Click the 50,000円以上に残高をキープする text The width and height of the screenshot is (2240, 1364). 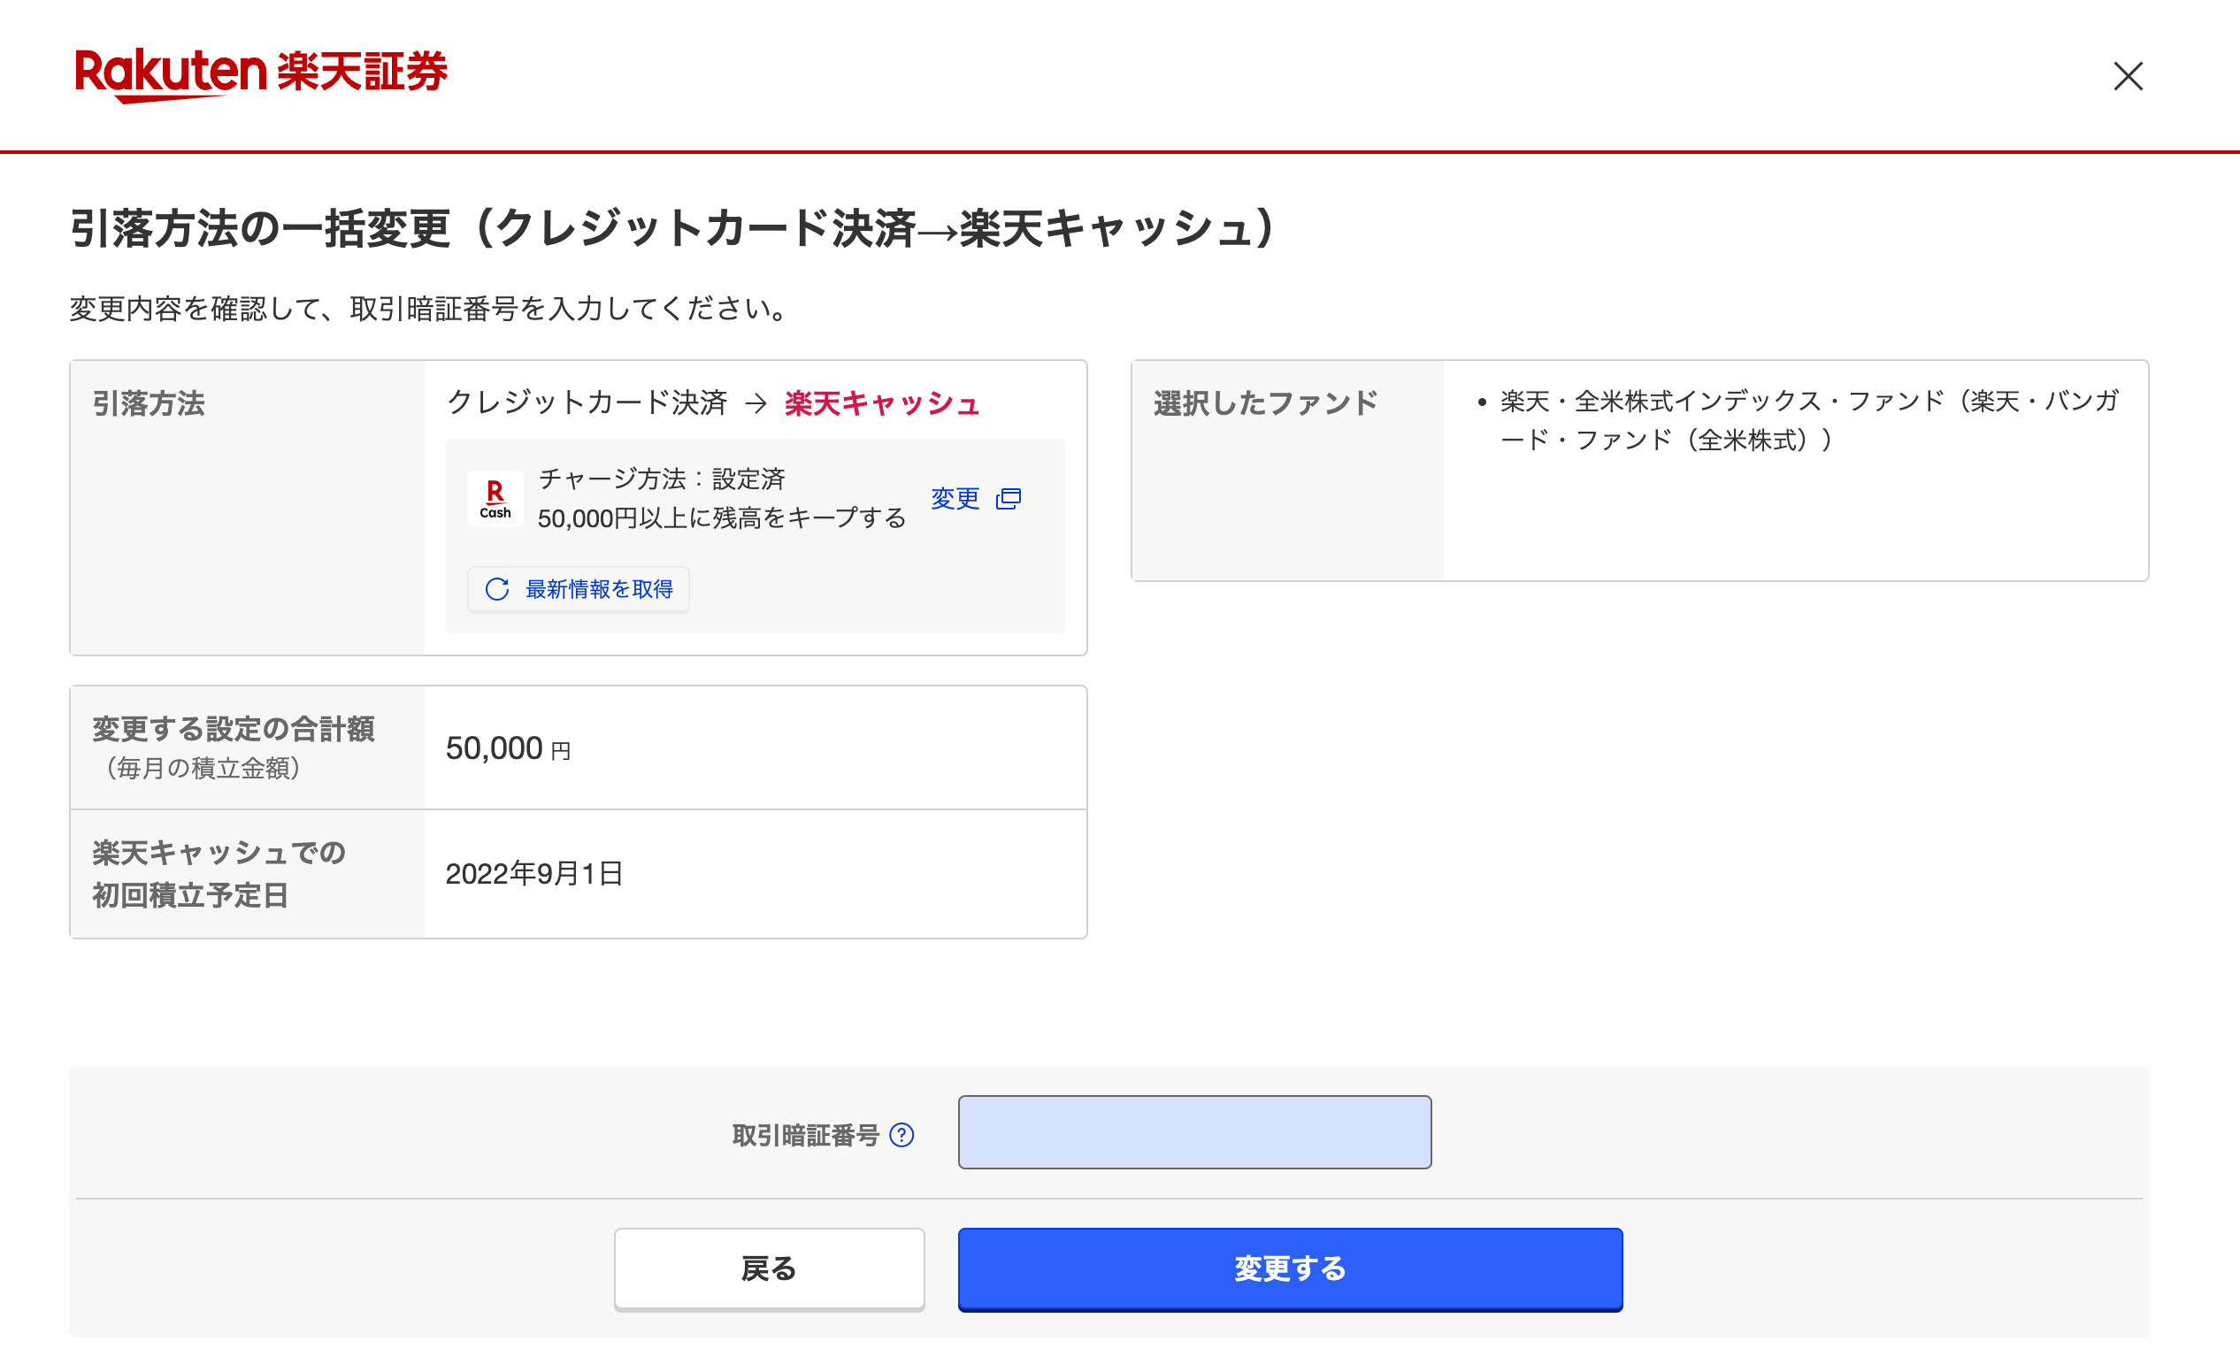722,519
